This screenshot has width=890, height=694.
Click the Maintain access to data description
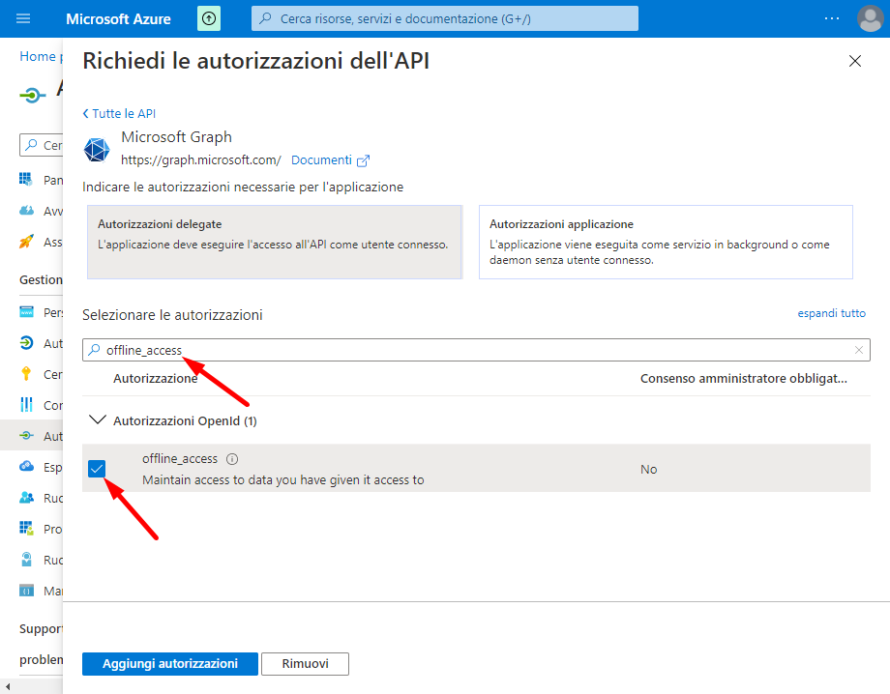[283, 479]
